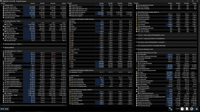
Task: Expand the Magok energiafogyasztása row
Action: [3, 81]
